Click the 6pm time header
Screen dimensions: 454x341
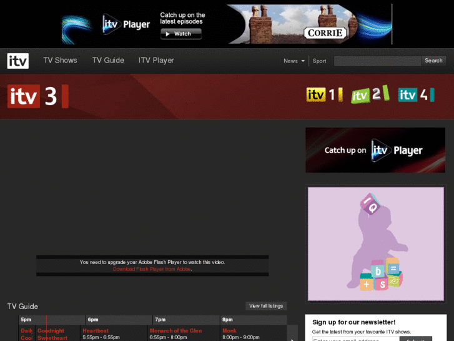[119, 320]
